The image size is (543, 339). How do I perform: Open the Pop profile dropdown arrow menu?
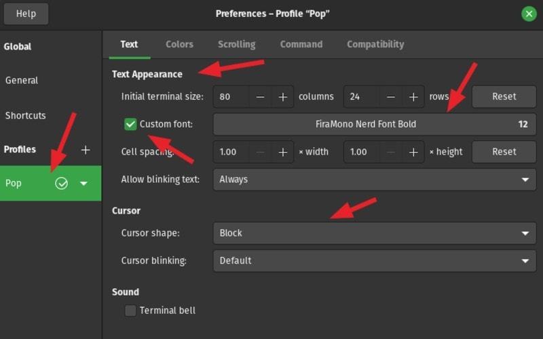pyautogui.click(x=83, y=183)
